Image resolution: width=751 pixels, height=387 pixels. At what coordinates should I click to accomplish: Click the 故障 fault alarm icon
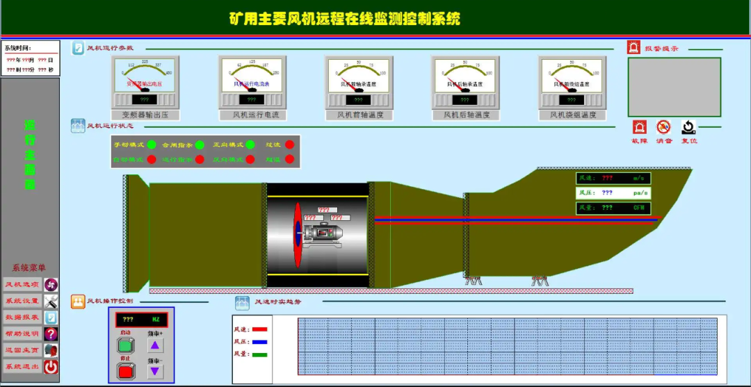click(639, 127)
